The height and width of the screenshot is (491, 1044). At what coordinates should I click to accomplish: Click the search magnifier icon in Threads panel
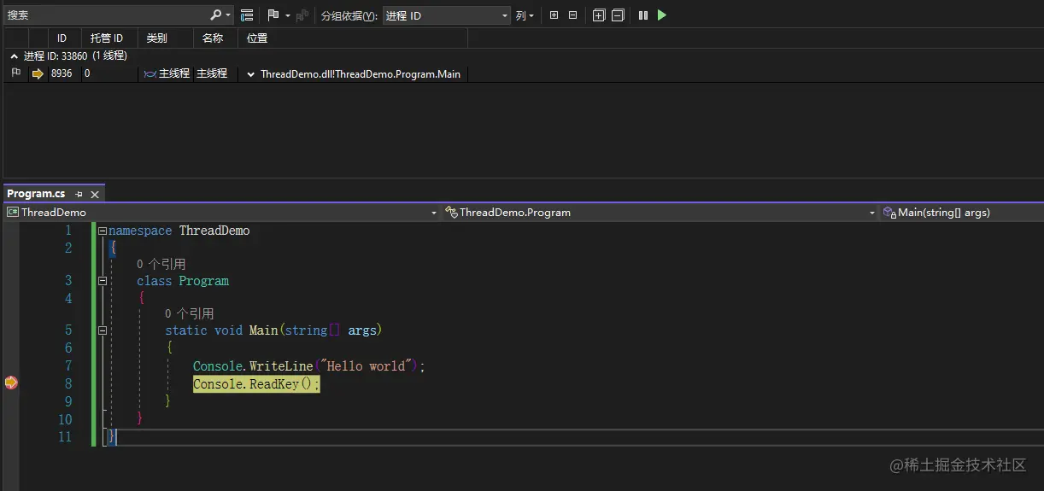coord(216,15)
